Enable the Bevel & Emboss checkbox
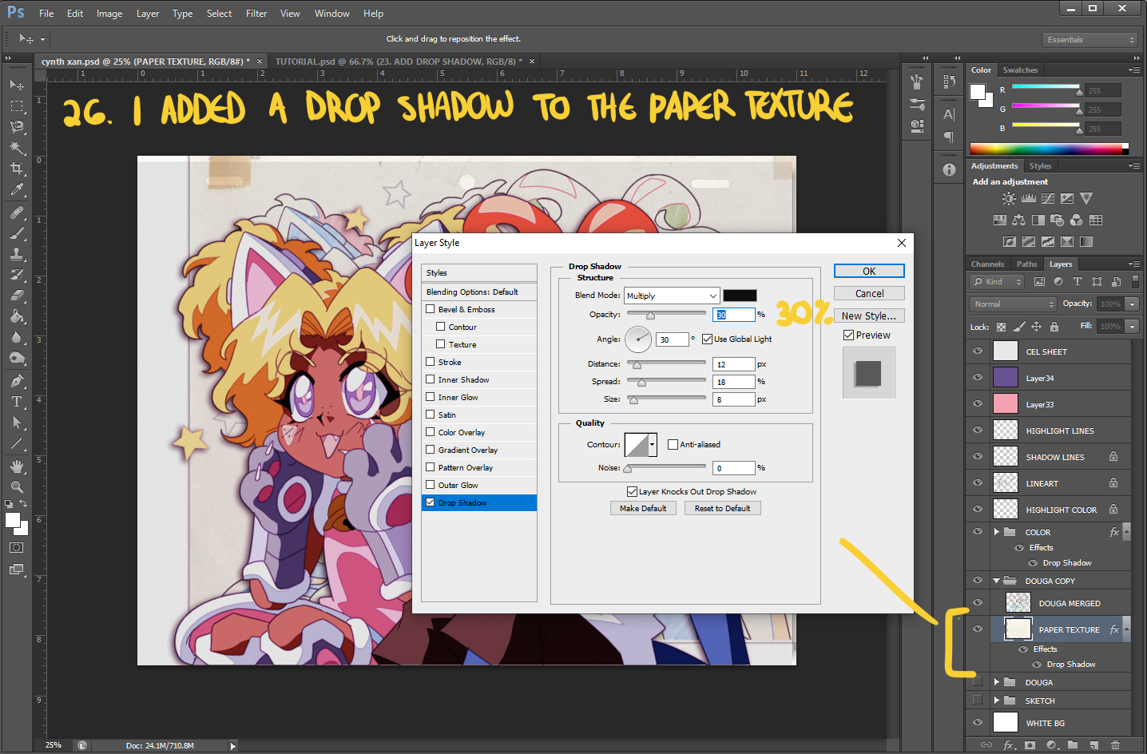The height and width of the screenshot is (754, 1147). pyautogui.click(x=431, y=309)
